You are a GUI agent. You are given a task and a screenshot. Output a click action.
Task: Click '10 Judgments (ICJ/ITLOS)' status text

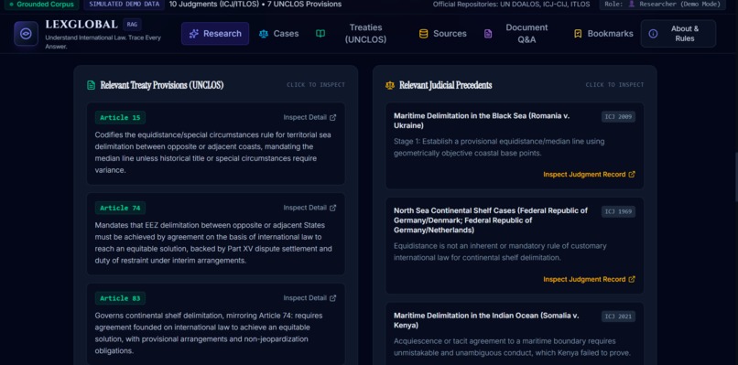pyautogui.click(x=214, y=5)
